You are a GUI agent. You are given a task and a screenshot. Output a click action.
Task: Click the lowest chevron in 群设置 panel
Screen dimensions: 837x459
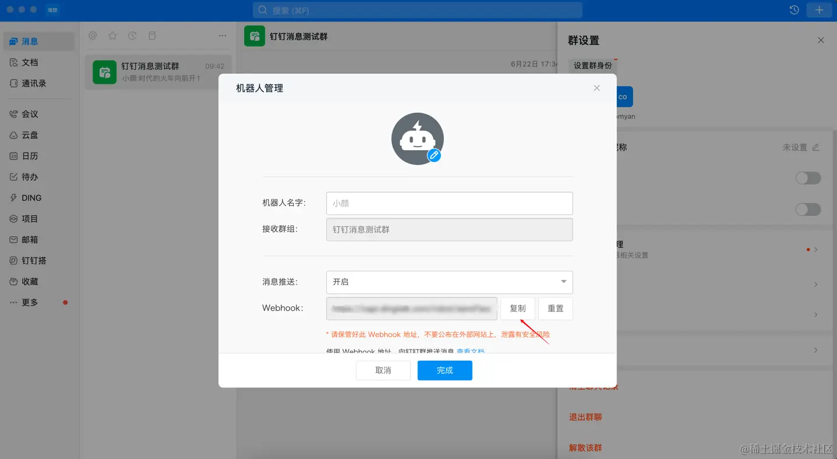[816, 350]
